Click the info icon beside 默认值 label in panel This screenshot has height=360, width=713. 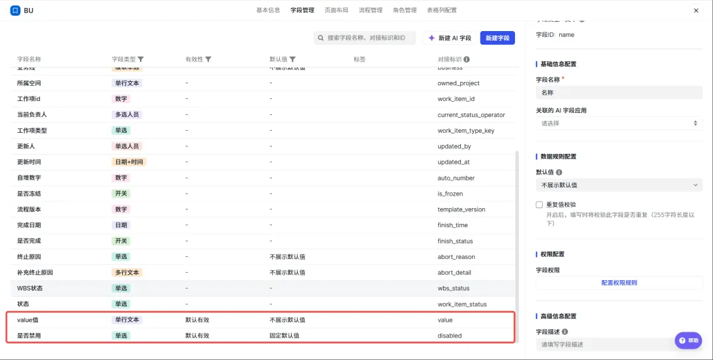coord(559,172)
